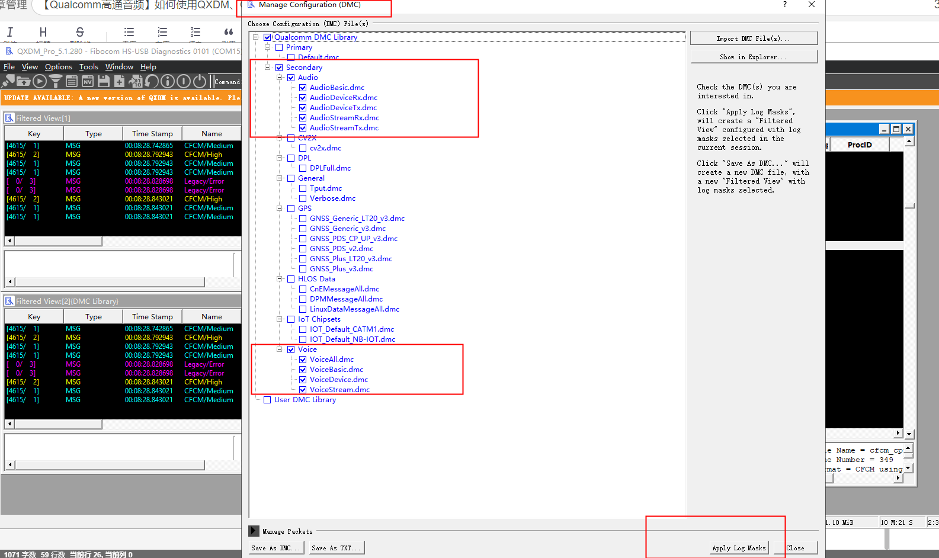Click the Close button in Manage Configuration
This screenshot has width=939, height=558.
point(795,548)
